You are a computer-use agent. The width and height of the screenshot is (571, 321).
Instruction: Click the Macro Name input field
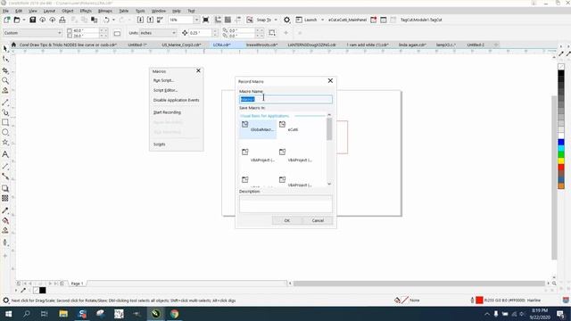(285, 99)
